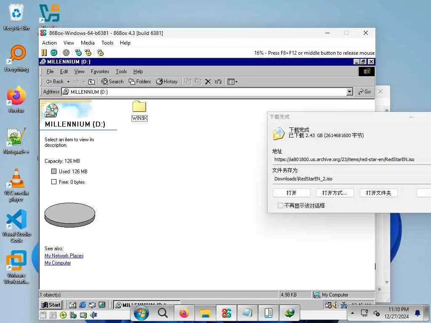Click the host notification bell icon
Viewport: 431px width, 323px height.
[417, 313]
